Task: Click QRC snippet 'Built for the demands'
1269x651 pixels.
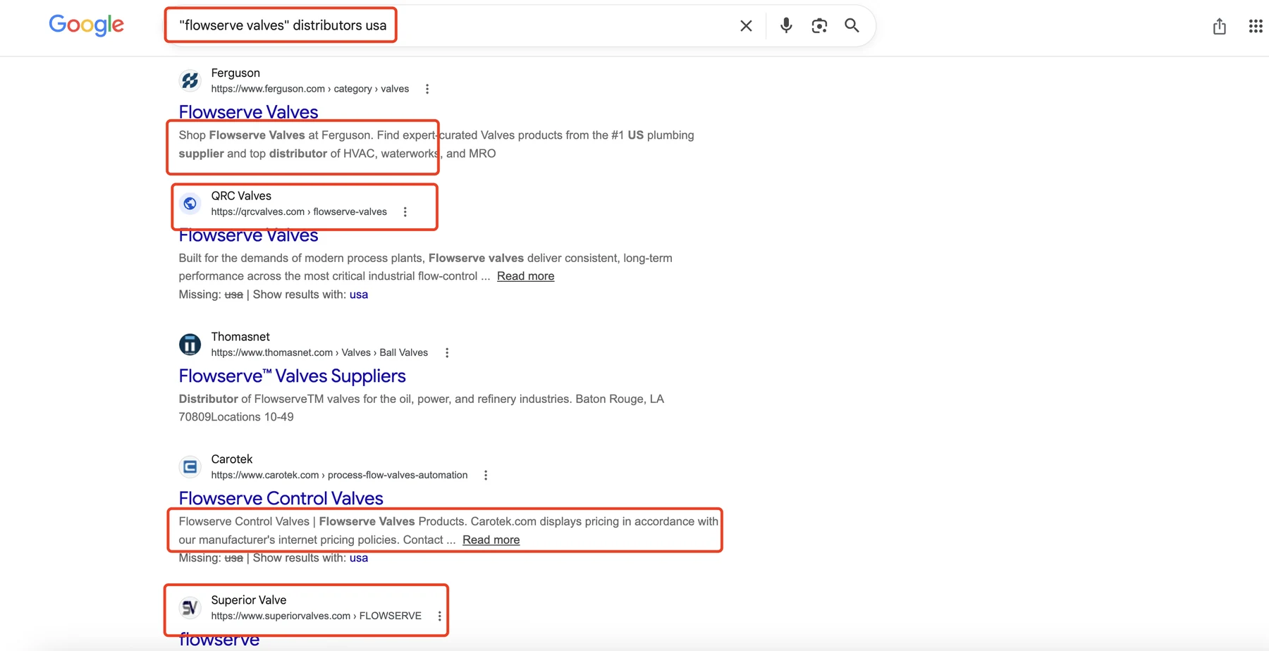Action: (x=425, y=267)
